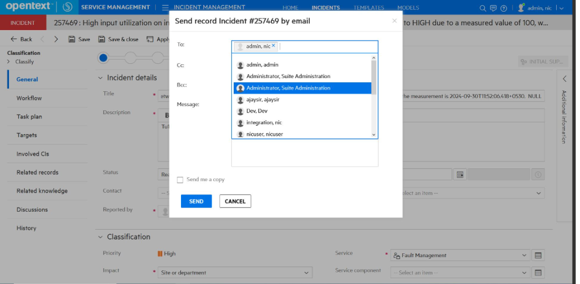This screenshot has width=580, height=284.
Task: Select admin, admin from suggestions
Action: pos(302,65)
